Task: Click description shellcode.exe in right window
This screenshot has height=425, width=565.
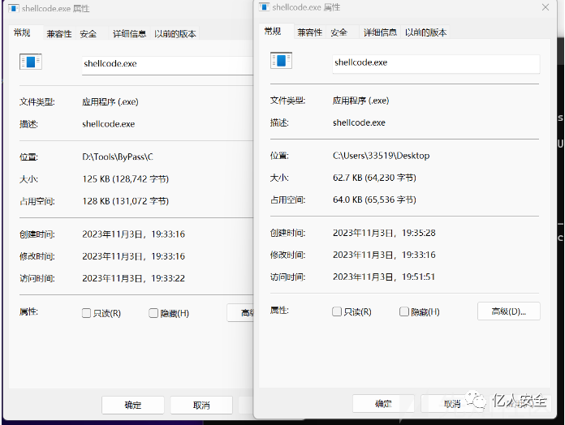Action: [x=359, y=122]
